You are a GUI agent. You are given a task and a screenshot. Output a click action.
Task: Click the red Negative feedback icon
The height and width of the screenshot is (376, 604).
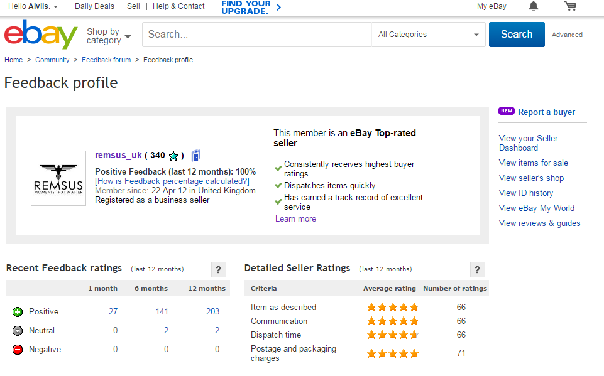point(18,350)
